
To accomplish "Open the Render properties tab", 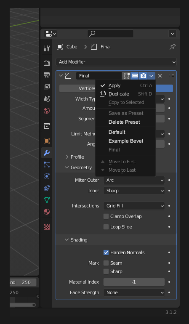I will pos(47,63).
